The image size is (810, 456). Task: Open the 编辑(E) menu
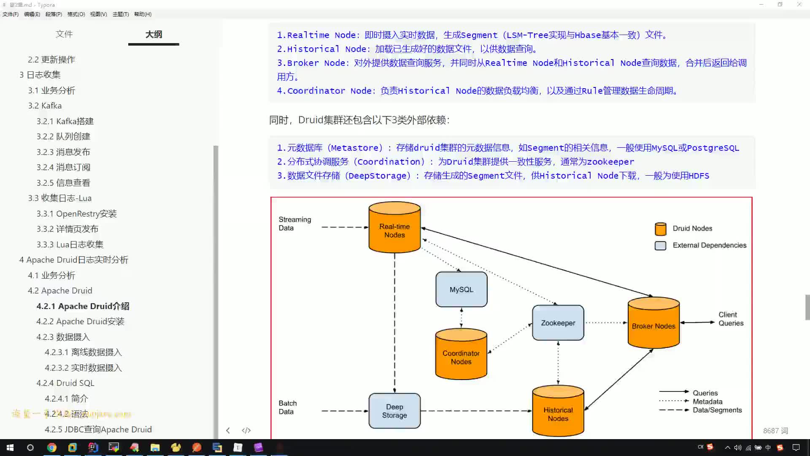[x=32, y=14]
